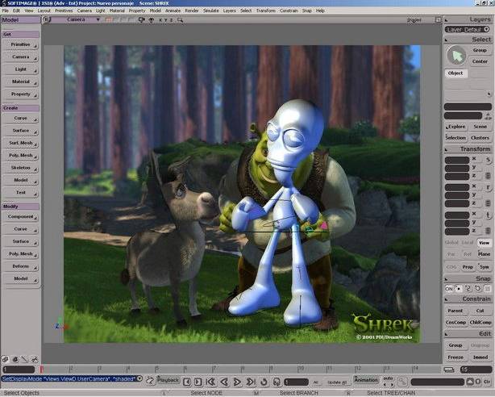
Task: Click the Clusters button
Action: pos(480,138)
